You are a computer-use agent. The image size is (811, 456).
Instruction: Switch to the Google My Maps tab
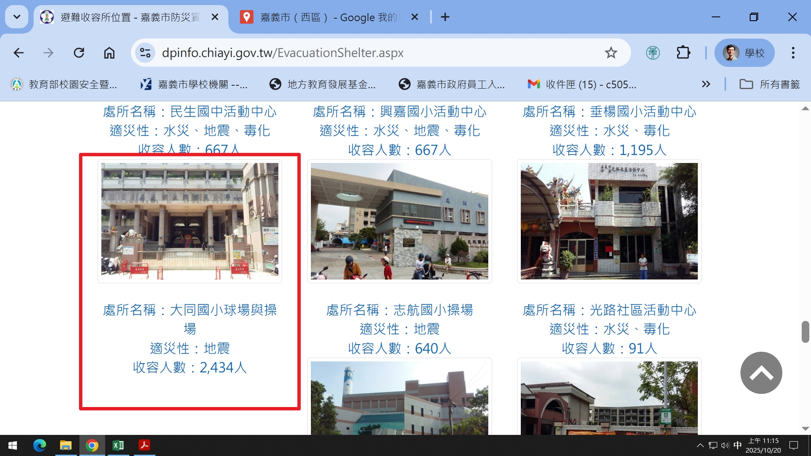325,17
